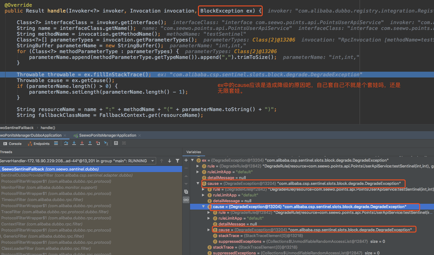434x255 pixels.
Task: Click the previous frame up arrow in Threads
Action: click(162, 161)
